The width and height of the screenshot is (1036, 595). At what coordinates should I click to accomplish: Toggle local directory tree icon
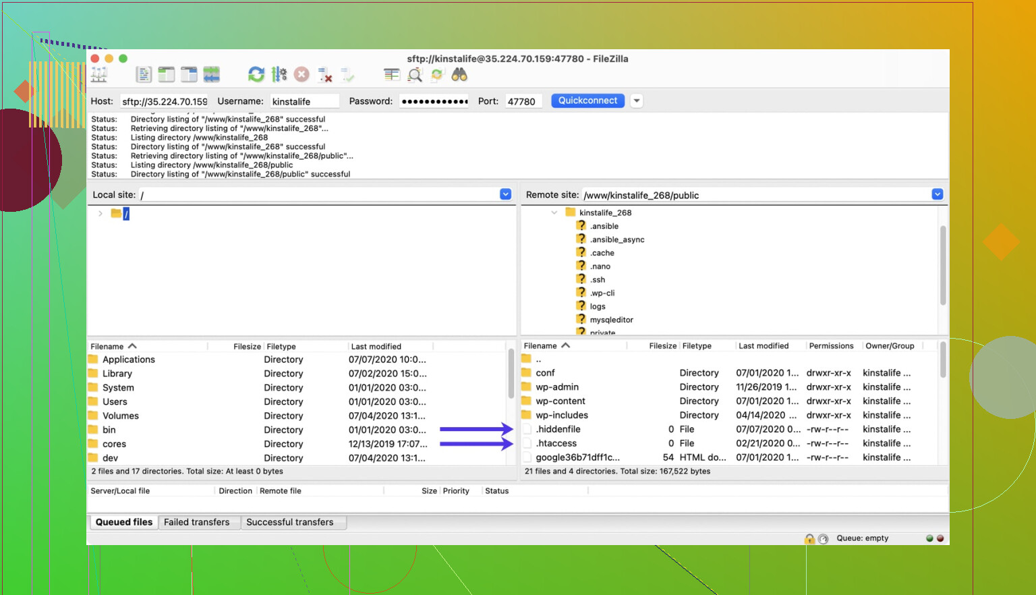166,74
